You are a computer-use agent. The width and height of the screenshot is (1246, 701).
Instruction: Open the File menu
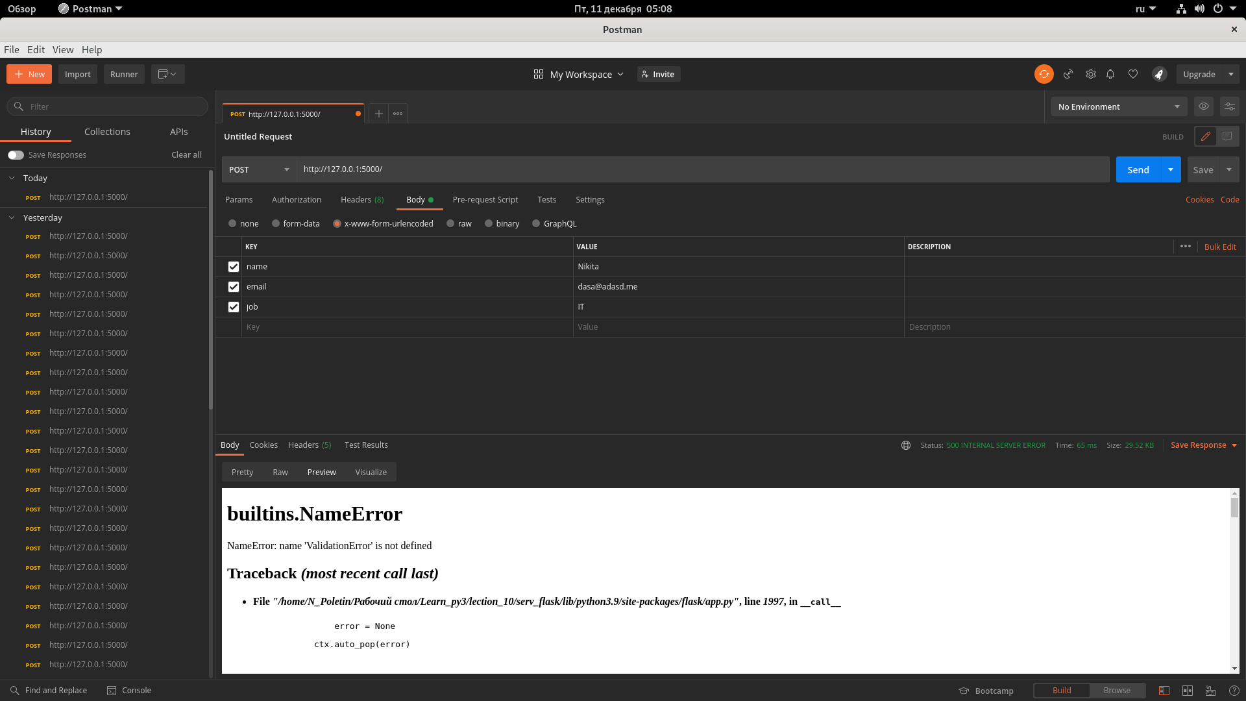12,49
